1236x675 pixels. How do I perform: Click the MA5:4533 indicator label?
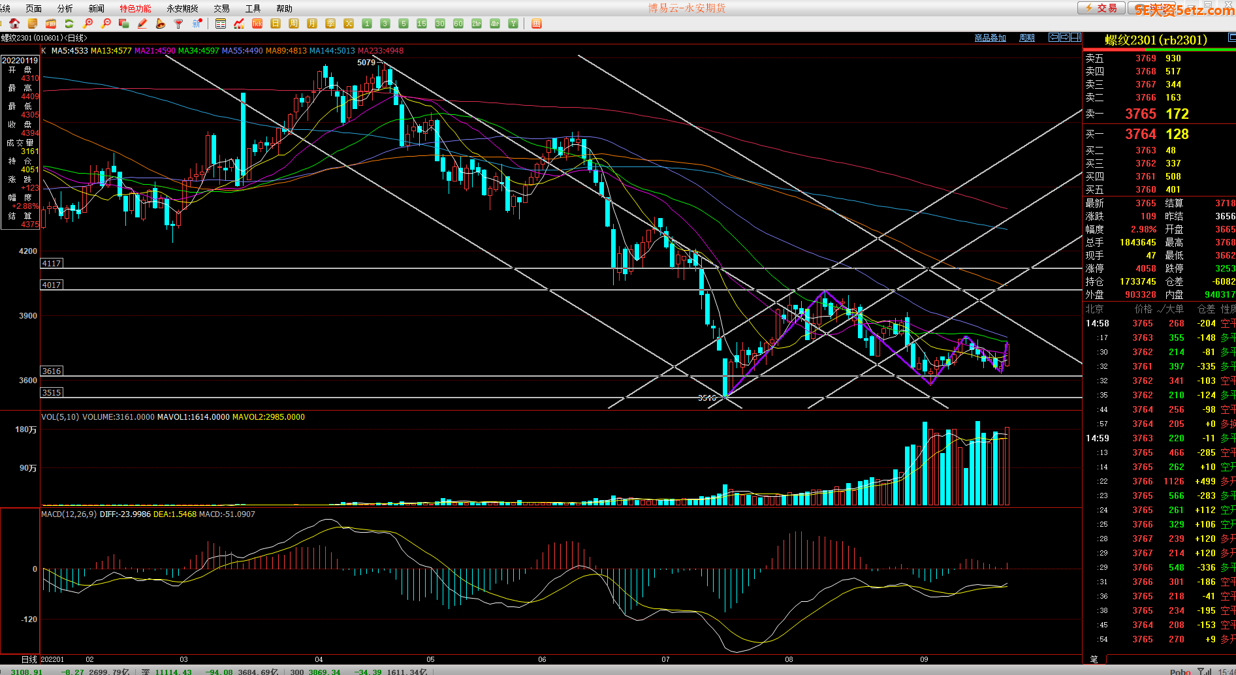(x=69, y=50)
